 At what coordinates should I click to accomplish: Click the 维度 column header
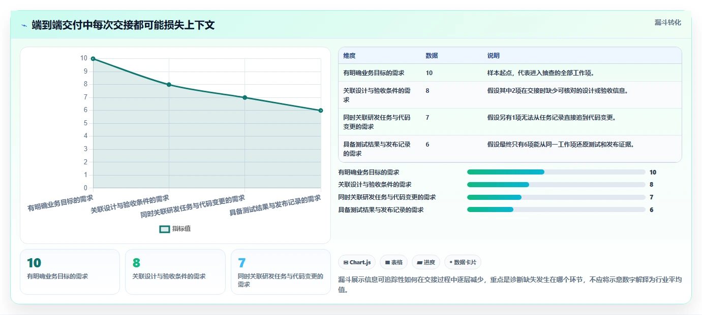[349, 56]
